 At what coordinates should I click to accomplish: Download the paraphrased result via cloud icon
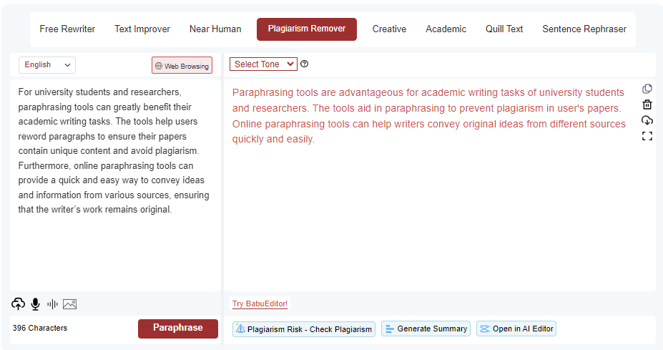pos(647,120)
